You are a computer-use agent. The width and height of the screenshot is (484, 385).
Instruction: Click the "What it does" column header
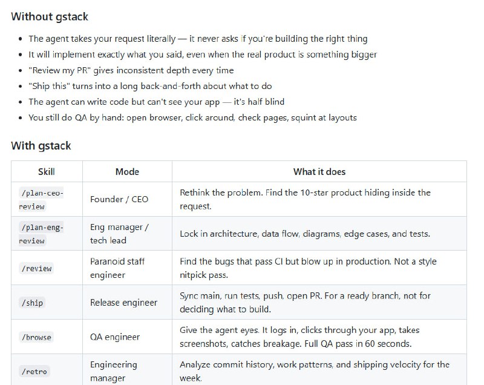[x=319, y=172]
